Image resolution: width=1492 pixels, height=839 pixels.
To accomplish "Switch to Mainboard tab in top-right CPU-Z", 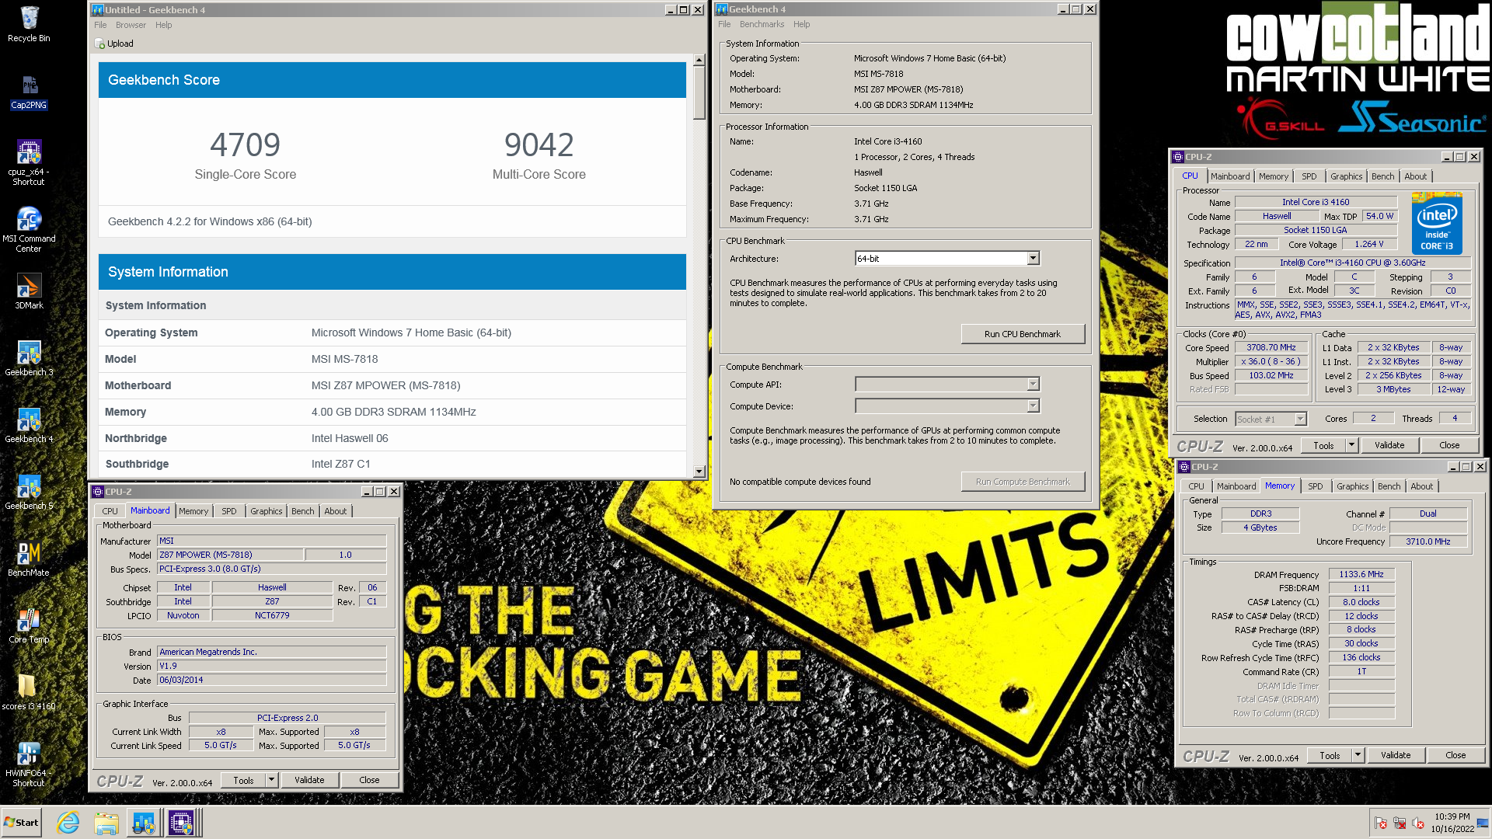I will (1230, 176).
